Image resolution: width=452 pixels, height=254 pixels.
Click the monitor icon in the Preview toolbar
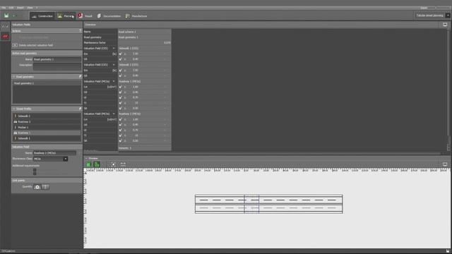[445, 164]
